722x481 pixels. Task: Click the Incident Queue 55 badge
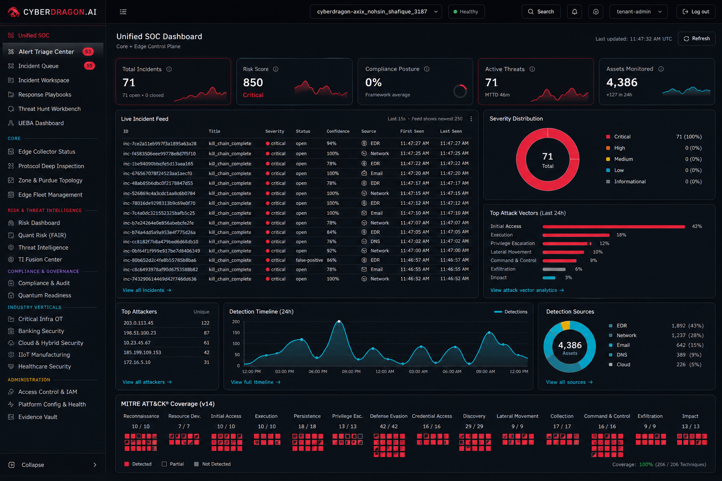click(89, 66)
